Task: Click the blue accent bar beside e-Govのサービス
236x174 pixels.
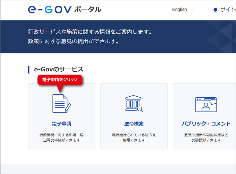Action: click(x=29, y=69)
